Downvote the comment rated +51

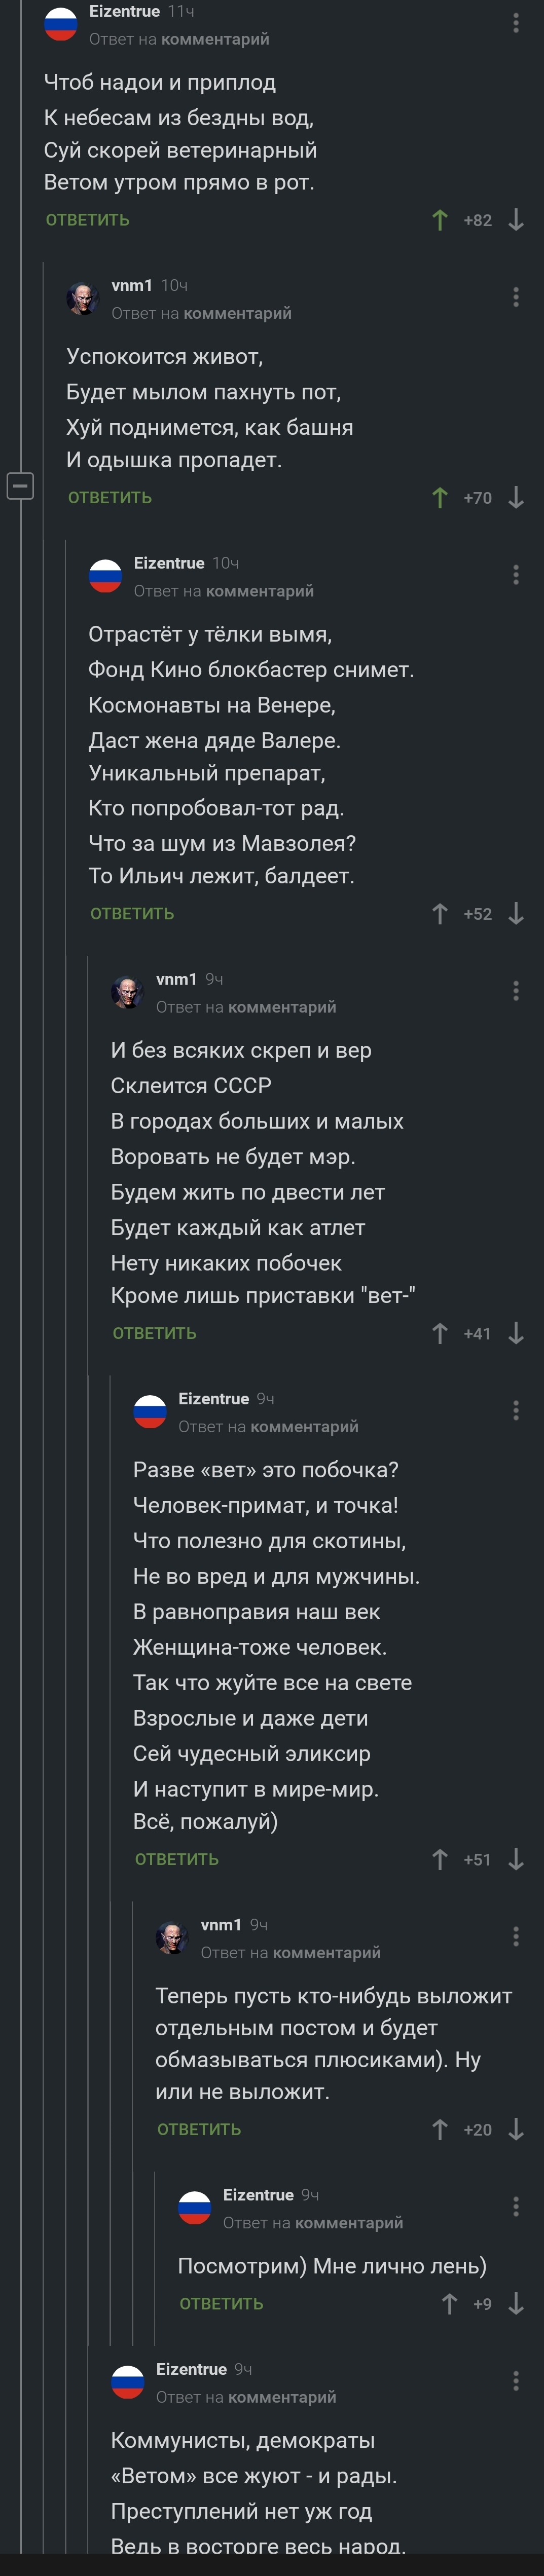[516, 1859]
